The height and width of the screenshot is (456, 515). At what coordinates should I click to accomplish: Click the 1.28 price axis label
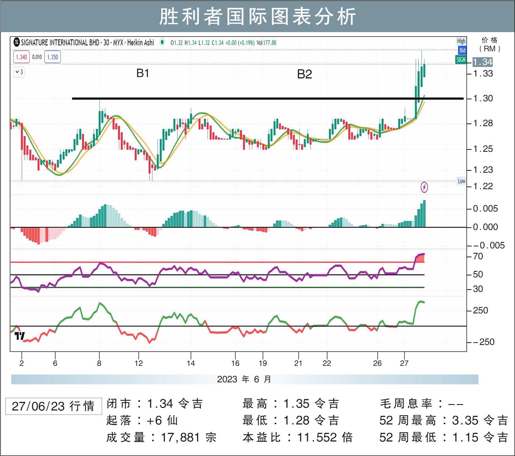(x=483, y=123)
